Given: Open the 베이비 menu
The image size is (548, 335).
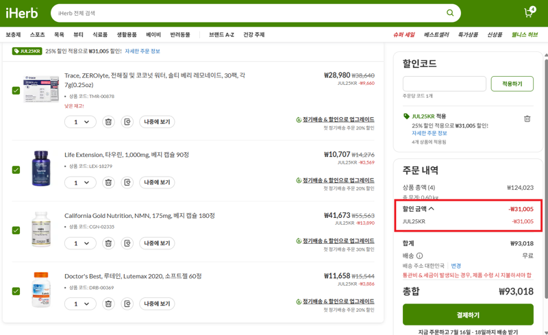Looking at the screenshot, I should coord(153,35).
